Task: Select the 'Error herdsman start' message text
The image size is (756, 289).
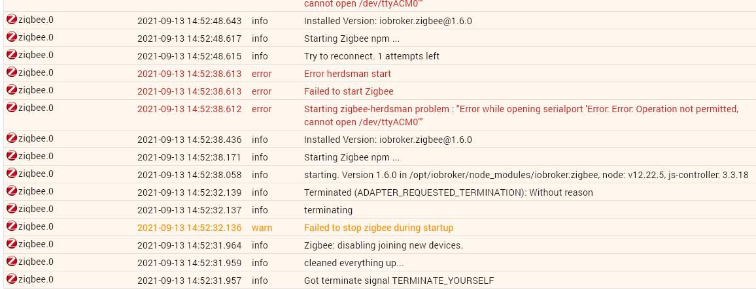Action: pyautogui.click(x=347, y=74)
